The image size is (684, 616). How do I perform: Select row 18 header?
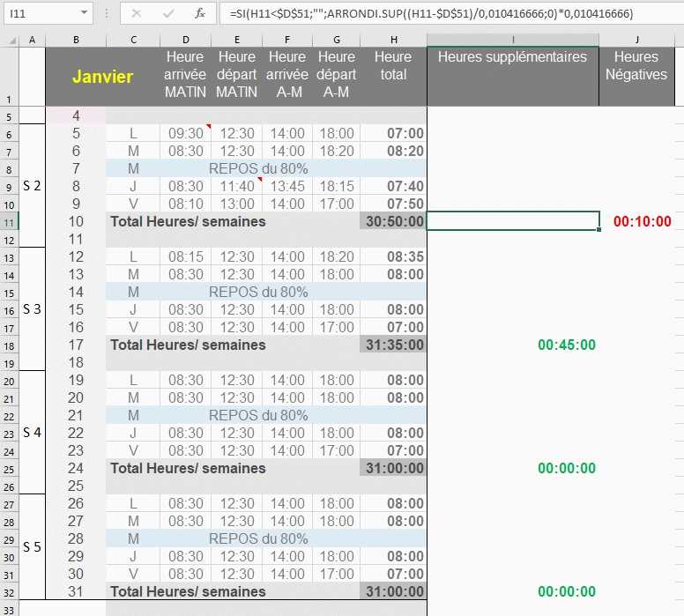[9, 346]
